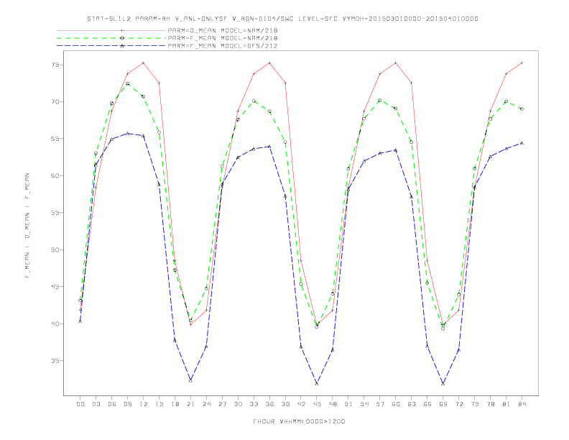Click x-axis forecast hour label 69
This screenshot has width=569, height=440.
coord(443,404)
